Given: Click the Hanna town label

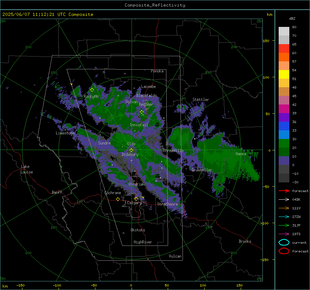Looking at the screenshot, I should coord(241,154).
